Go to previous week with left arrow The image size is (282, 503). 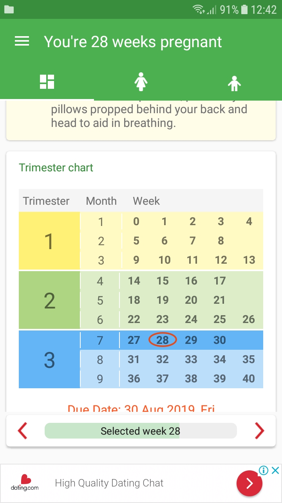(23, 431)
